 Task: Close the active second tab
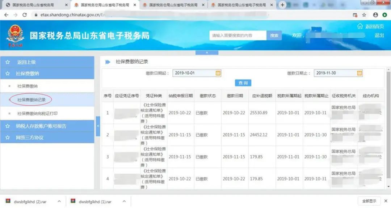[x=135, y=5]
